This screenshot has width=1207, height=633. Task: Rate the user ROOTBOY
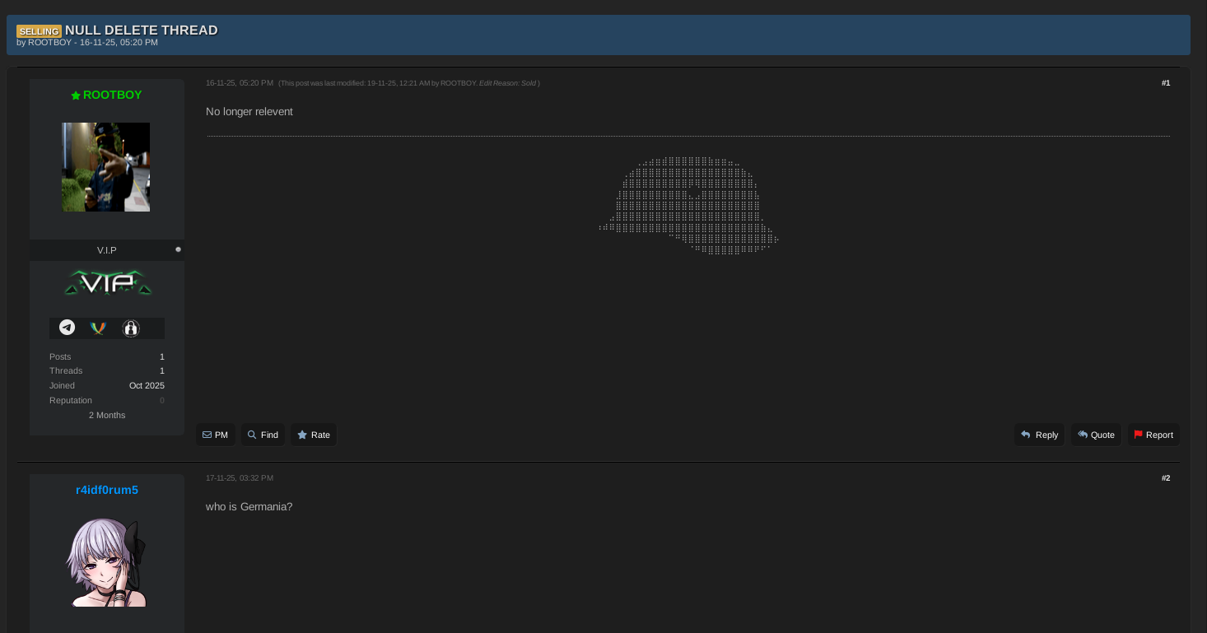(x=314, y=435)
